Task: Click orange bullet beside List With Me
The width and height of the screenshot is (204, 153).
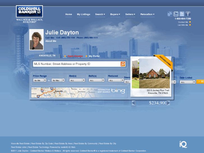Action: coord(190,25)
